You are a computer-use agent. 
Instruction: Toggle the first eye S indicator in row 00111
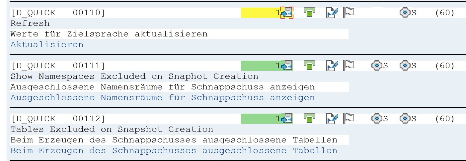(380, 66)
